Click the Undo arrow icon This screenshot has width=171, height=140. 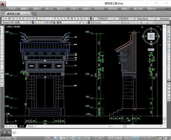pyautogui.click(x=44, y=19)
